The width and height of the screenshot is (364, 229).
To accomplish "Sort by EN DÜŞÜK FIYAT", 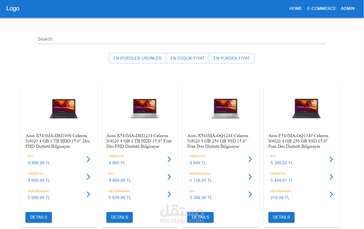I will 187,58.
